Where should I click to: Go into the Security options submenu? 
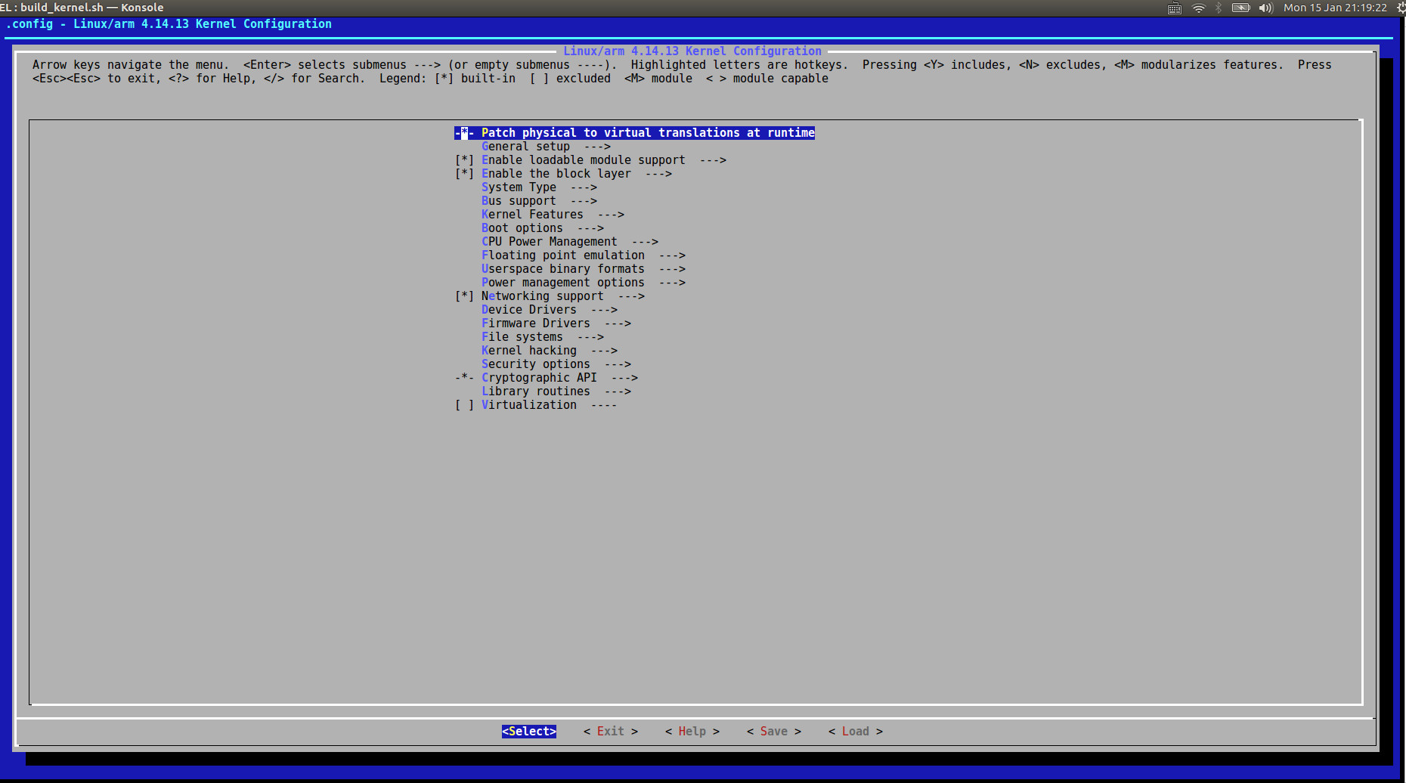[556, 364]
